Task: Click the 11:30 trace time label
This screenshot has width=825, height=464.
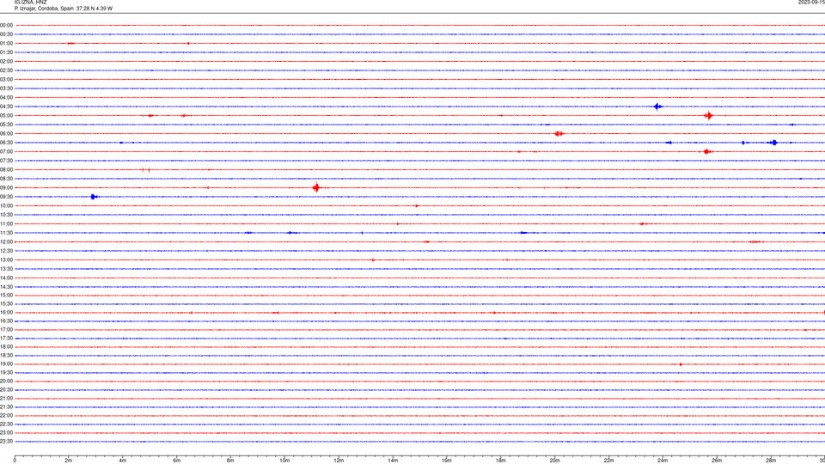Action: point(6,233)
